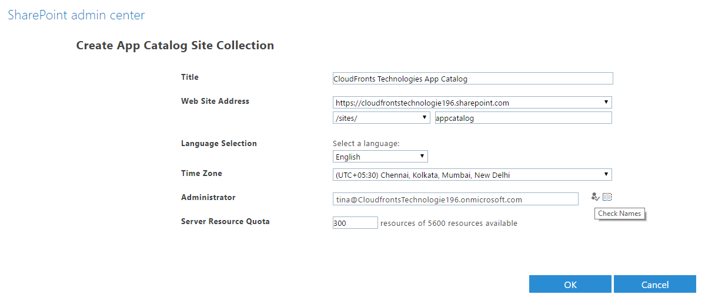Screen dimensions: 725x308
Task: Open the Time Zone dropdown list
Action: click(x=472, y=175)
